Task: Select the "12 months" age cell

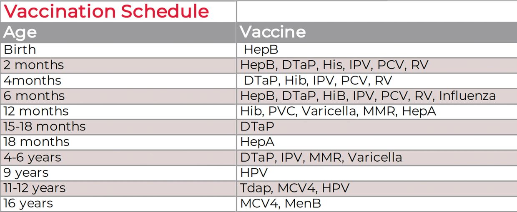Action: click(x=36, y=111)
